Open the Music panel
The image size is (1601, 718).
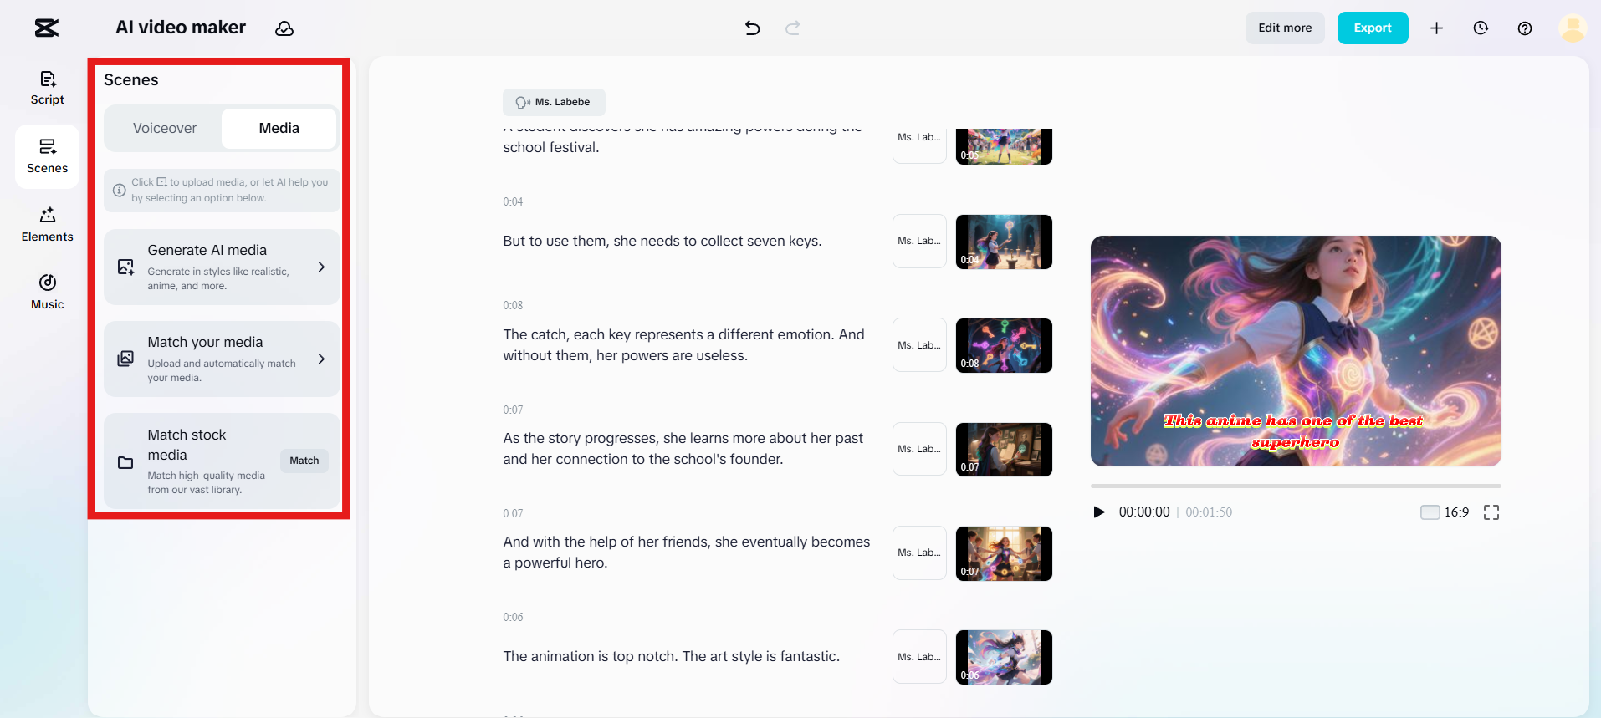point(47,293)
